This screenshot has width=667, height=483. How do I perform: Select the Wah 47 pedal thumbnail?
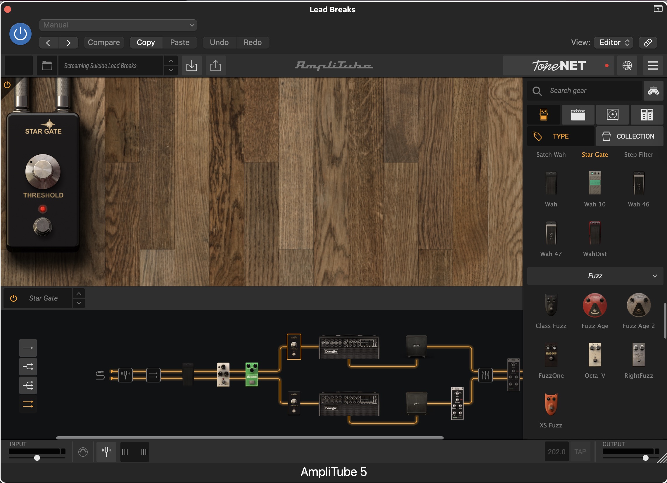click(551, 233)
